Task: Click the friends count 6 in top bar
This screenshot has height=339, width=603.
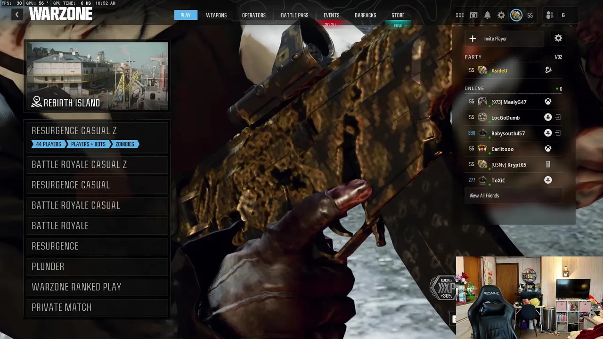Action: (563, 15)
